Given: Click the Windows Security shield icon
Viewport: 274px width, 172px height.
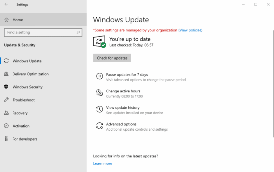Looking at the screenshot, I should pos(6,87).
